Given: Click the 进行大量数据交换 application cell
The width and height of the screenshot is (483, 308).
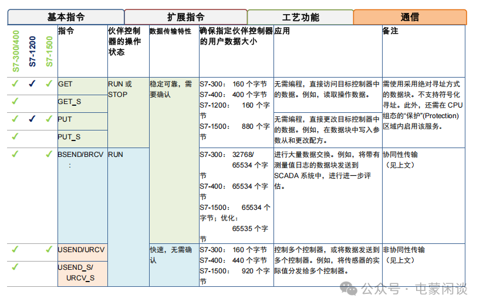Looking at the screenshot, I should click(x=327, y=196).
